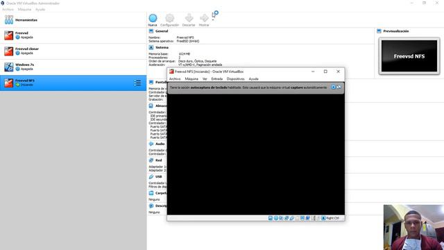
Task: Click the Descripción section icon
Action: coord(151,206)
